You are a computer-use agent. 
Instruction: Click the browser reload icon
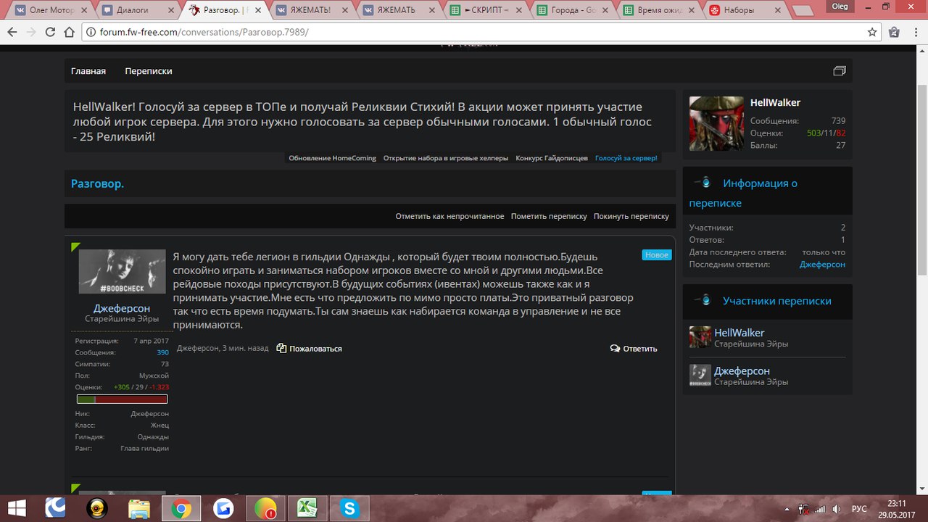pos(50,33)
